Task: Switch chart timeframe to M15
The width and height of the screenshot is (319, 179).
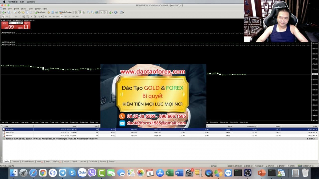Action: 54,16
